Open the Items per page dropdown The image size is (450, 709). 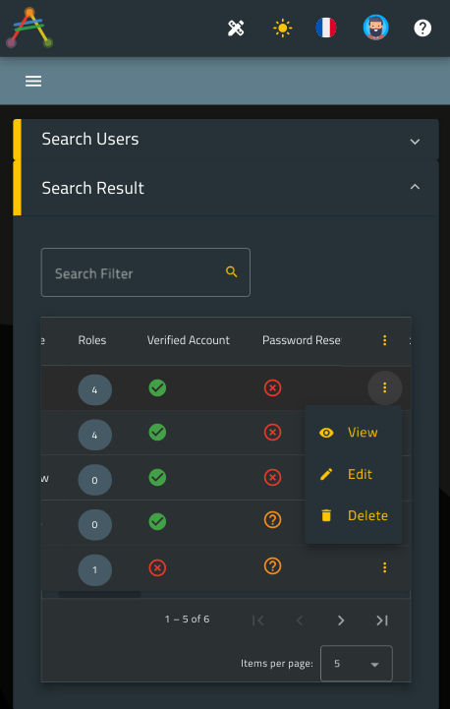click(x=357, y=664)
